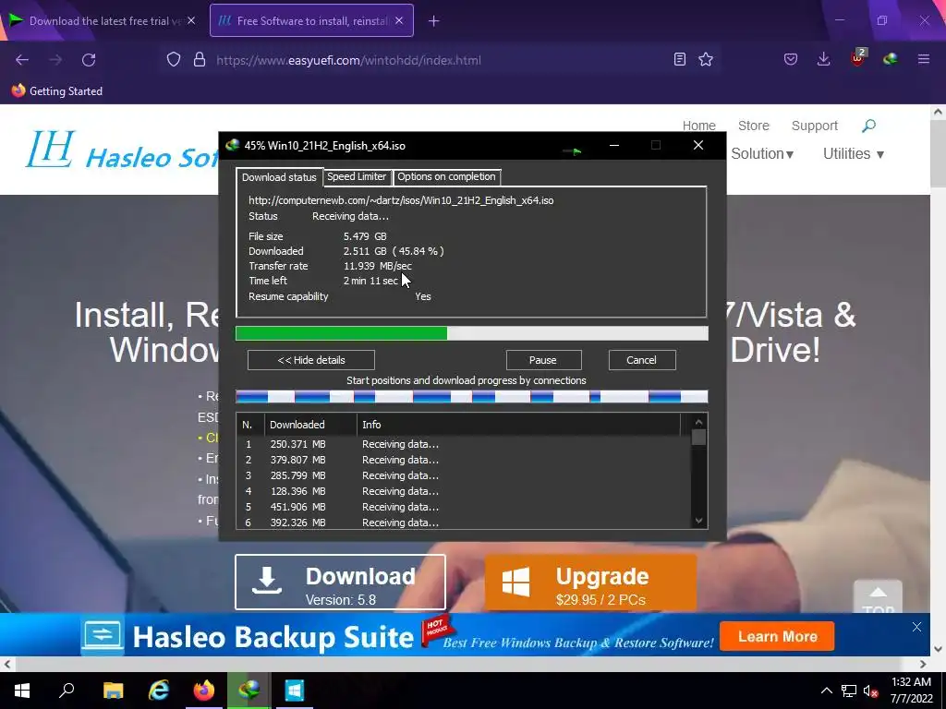
Task: Close the 'Download the latest free trial' tab
Action: point(191,20)
